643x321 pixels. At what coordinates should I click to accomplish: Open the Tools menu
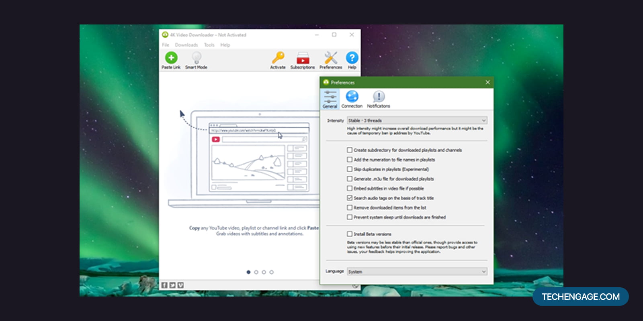coord(209,45)
